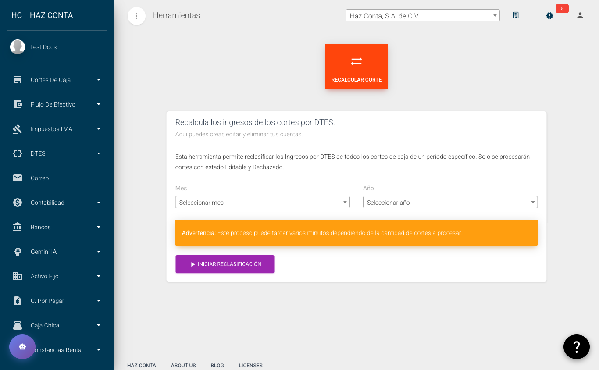Click the question mark help button
The width and height of the screenshot is (599, 370).
(576, 347)
